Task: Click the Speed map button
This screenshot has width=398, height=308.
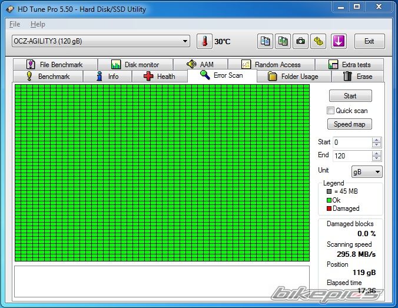Action: pyautogui.click(x=350, y=124)
